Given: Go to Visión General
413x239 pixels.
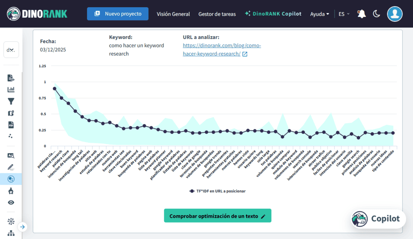Looking at the screenshot, I should click(173, 14).
